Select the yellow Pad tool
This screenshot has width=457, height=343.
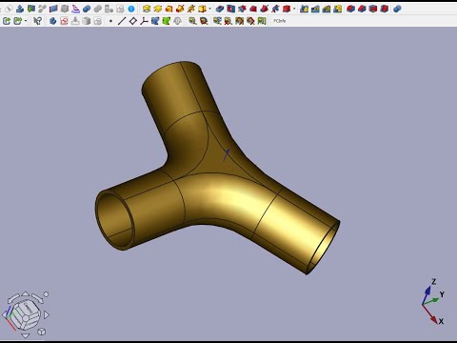[147, 9]
